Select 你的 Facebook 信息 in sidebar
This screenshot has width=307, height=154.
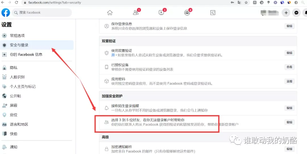click(x=37, y=54)
